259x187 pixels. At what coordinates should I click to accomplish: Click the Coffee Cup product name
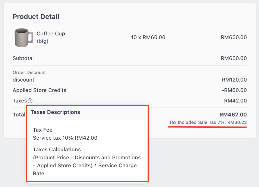[x=51, y=34]
